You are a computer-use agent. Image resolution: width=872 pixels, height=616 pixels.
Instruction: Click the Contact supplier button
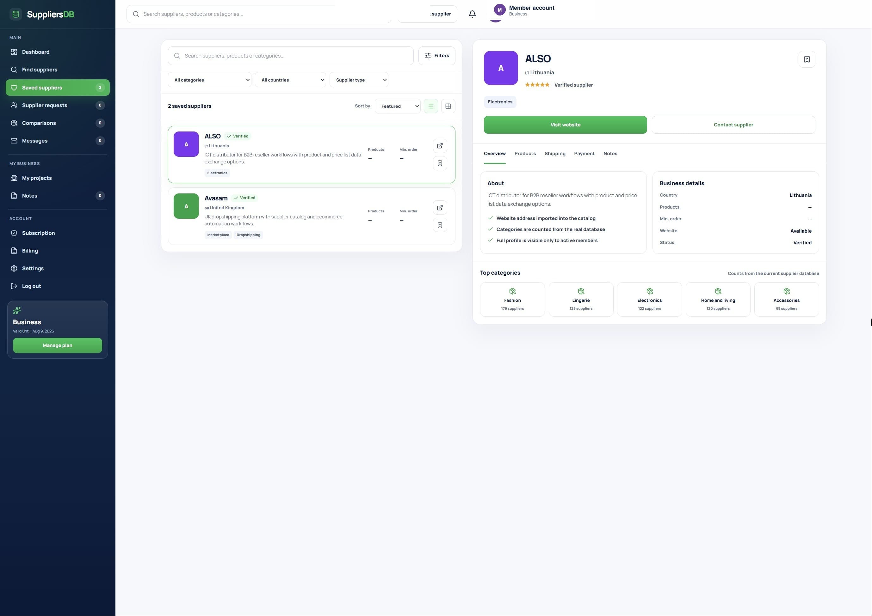[733, 125]
